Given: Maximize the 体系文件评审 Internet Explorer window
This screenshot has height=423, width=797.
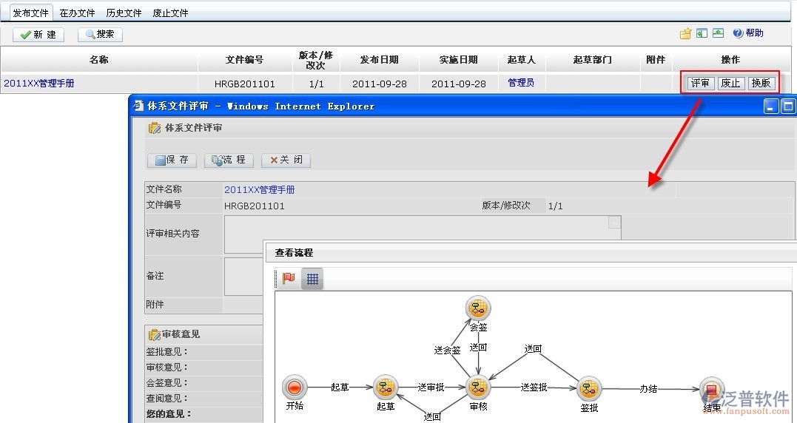Looking at the screenshot, I should pyautogui.click(x=788, y=106).
